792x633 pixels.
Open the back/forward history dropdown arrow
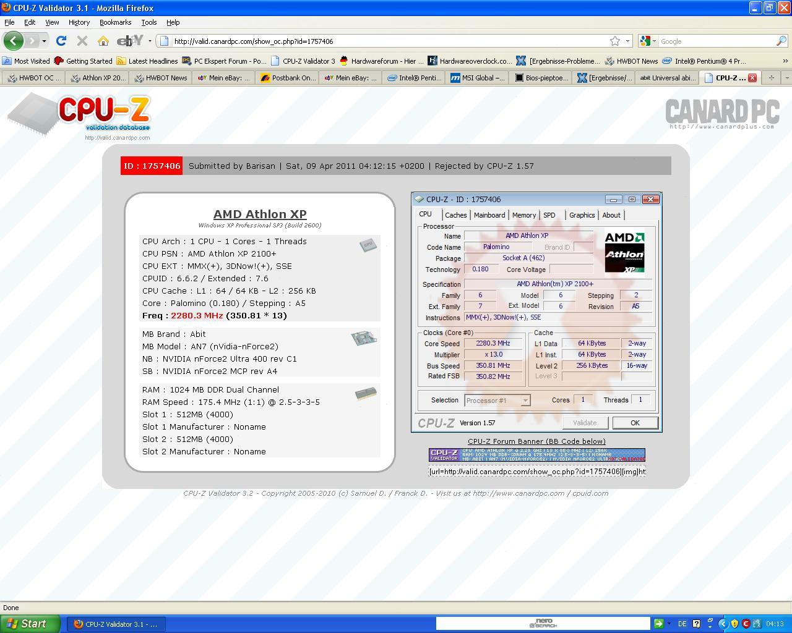(44, 41)
